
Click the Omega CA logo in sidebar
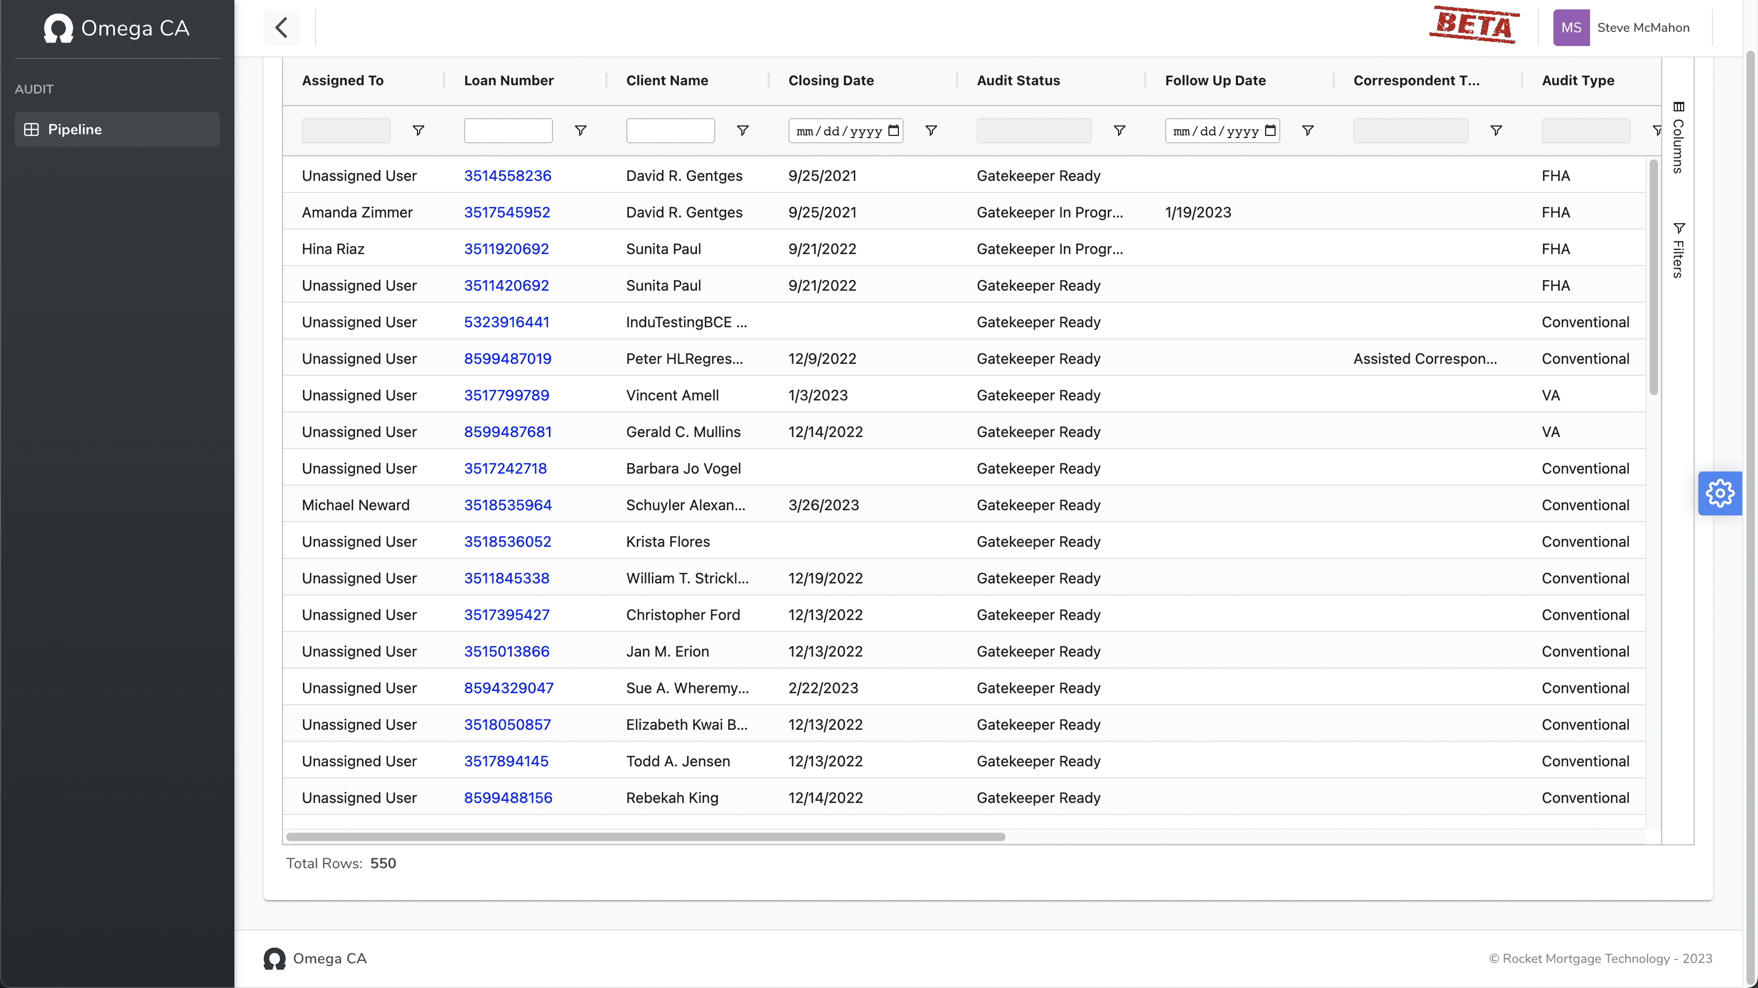[117, 28]
